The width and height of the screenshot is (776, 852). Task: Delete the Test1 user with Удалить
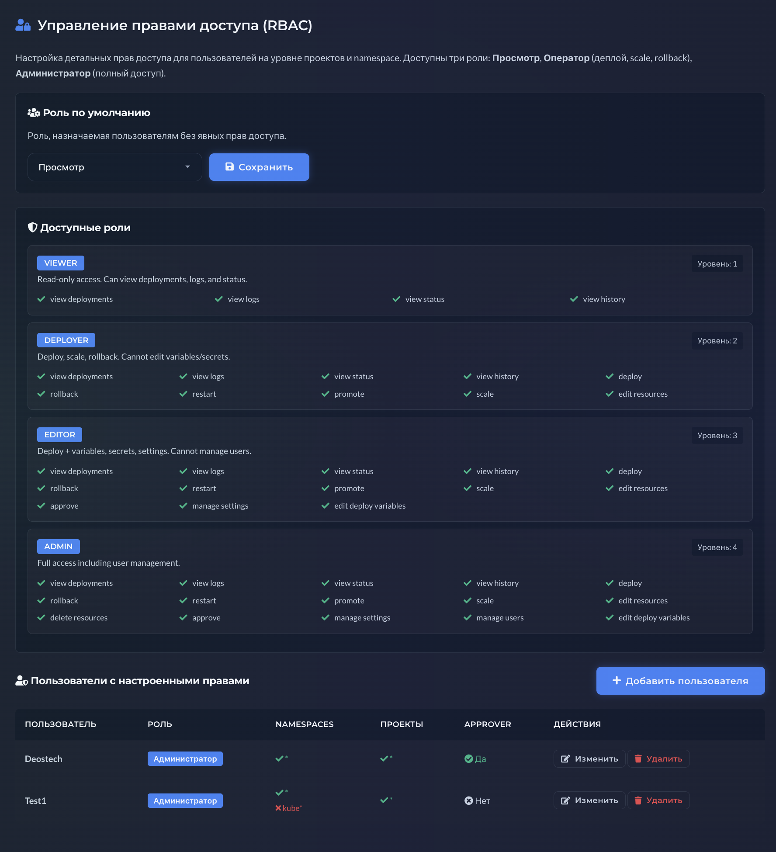coord(658,800)
